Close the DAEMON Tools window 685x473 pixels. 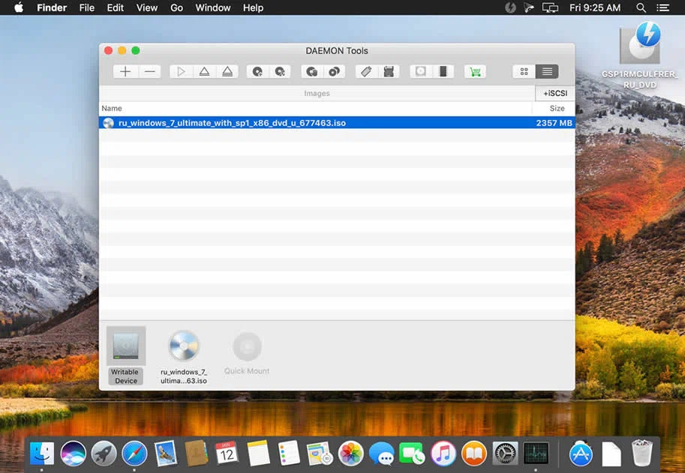pyautogui.click(x=108, y=51)
